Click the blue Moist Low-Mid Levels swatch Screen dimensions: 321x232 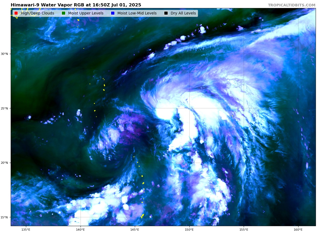113,13
